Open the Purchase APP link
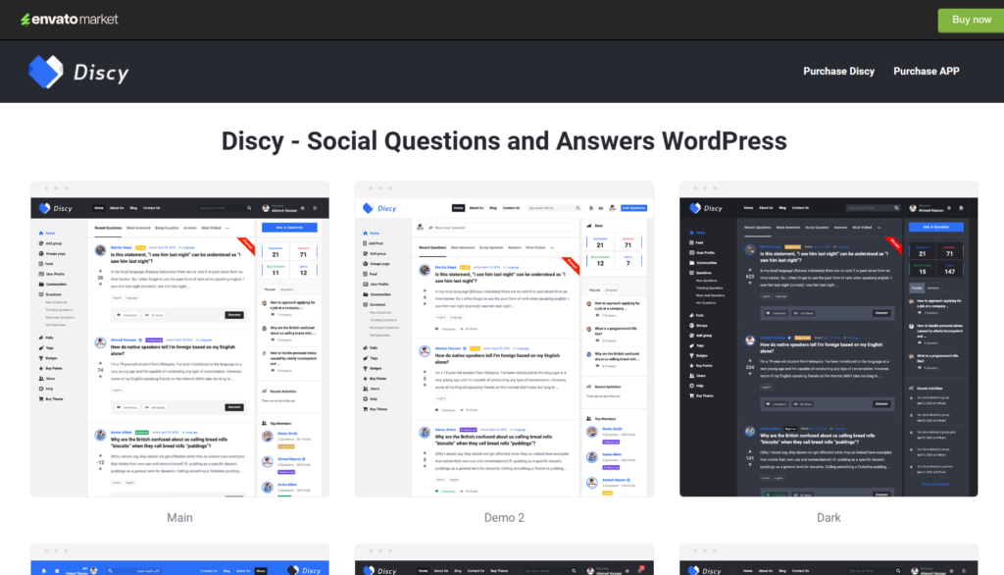This screenshot has height=575, width=1004. [x=926, y=72]
